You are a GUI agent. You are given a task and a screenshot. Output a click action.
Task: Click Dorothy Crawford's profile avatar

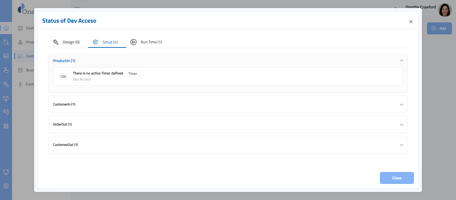pos(445,10)
